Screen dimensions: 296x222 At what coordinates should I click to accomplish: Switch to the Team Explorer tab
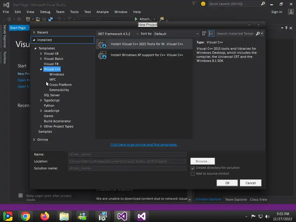tap(236, 199)
